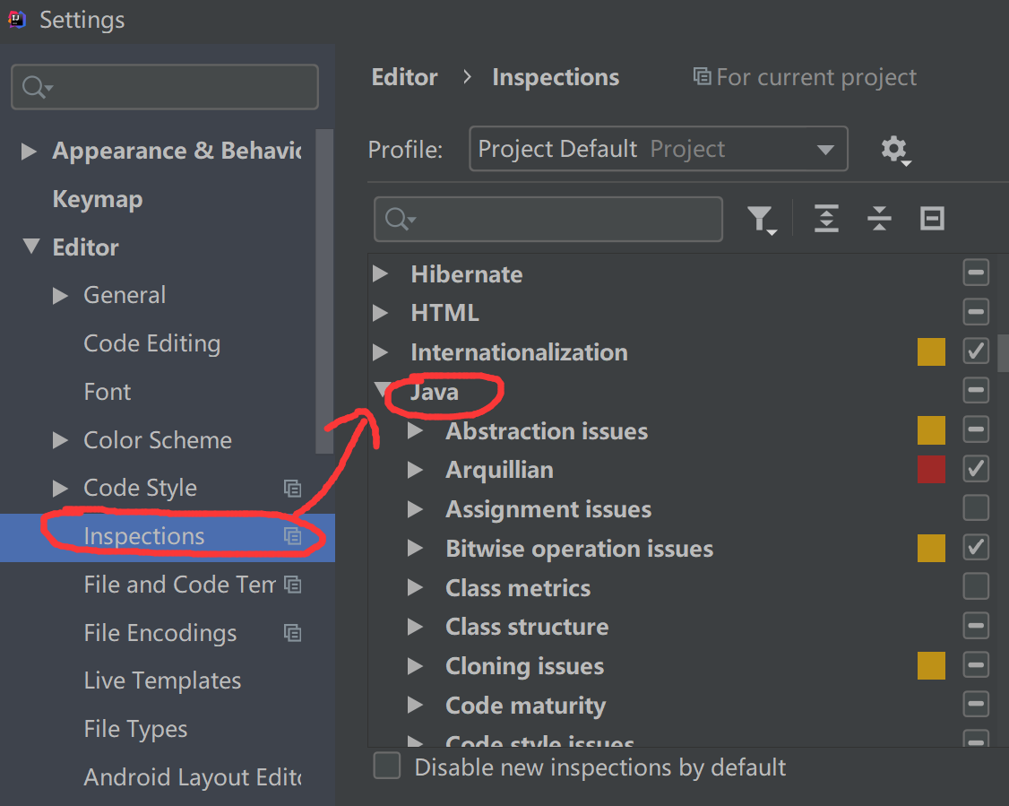
Task: Expand the Bitwise operation issues arrow
Action: click(415, 549)
